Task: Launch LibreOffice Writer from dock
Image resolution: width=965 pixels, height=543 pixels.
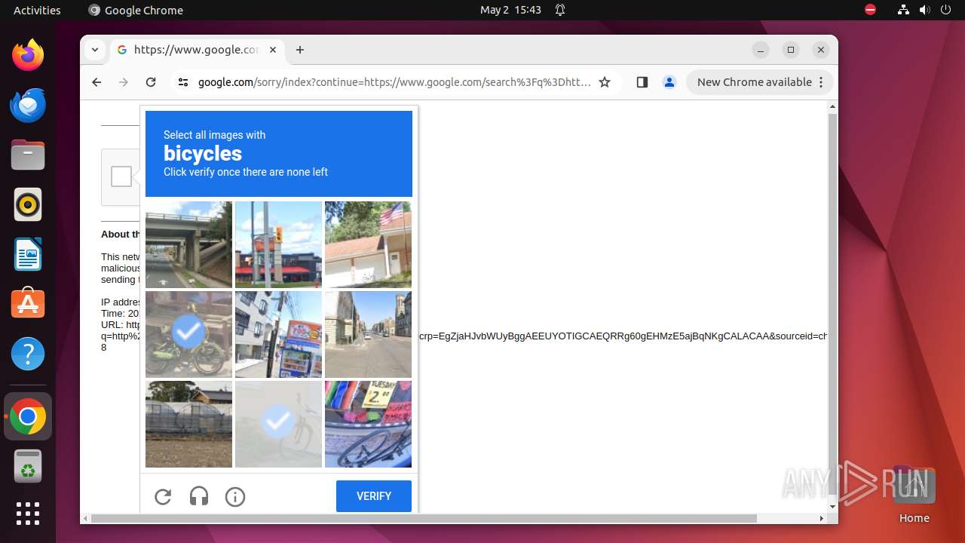Action: pos(28,254)
